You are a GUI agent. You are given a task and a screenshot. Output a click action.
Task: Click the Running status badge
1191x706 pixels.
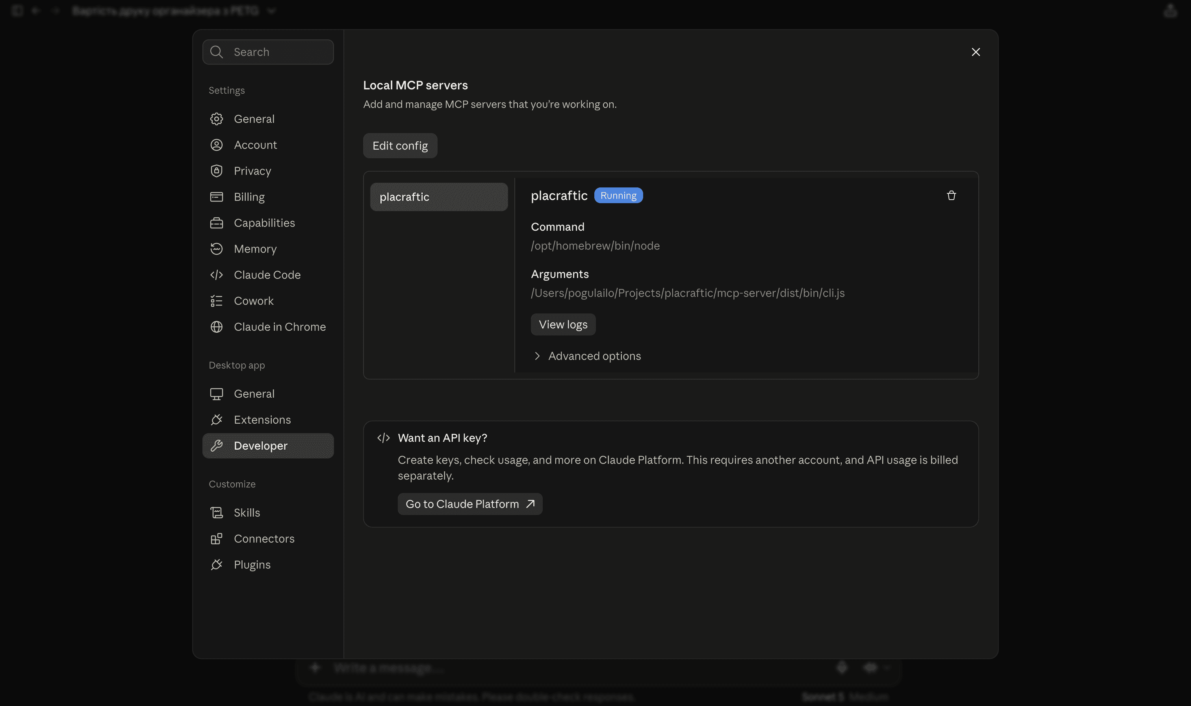point(618,196)
